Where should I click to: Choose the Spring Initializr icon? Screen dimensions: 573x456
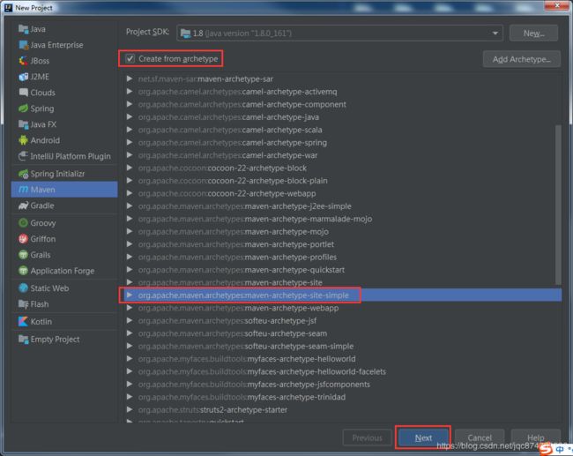click(24, 174)
